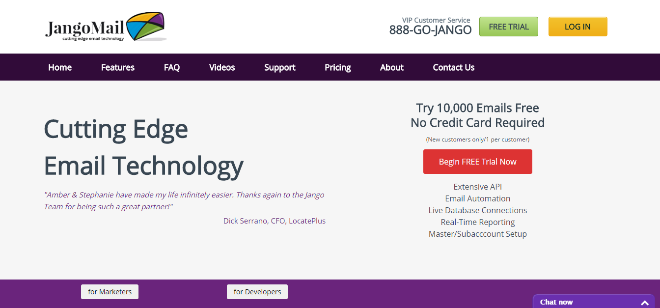Open Live Database Connections
The height and width of the screenshot is (308, 660).
point(477,210)
